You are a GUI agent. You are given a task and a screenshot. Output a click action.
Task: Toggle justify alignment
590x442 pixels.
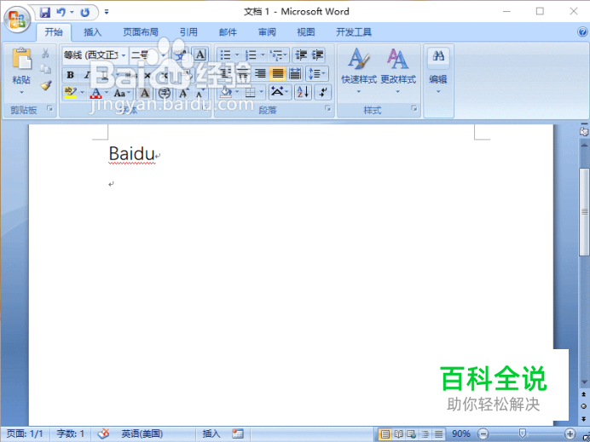278,73
